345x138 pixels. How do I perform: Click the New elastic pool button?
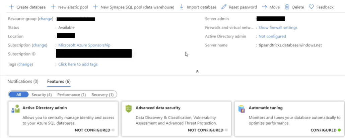(69, 7)
